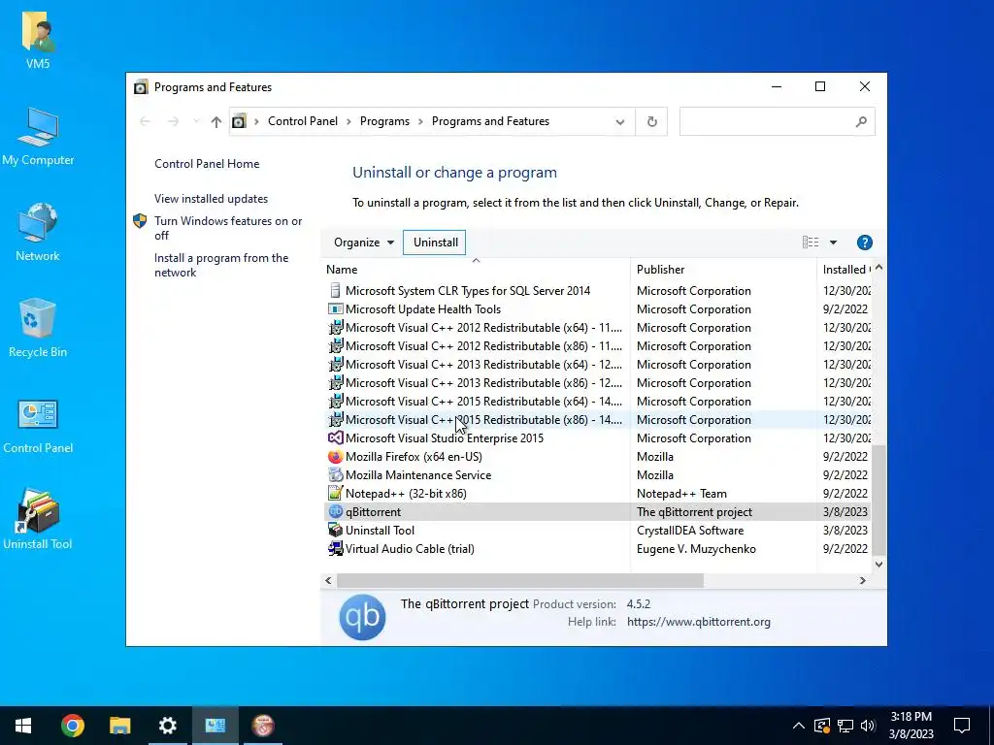Select Microsoft Visual Studio Enterprise 2015

tap(597, 437)
